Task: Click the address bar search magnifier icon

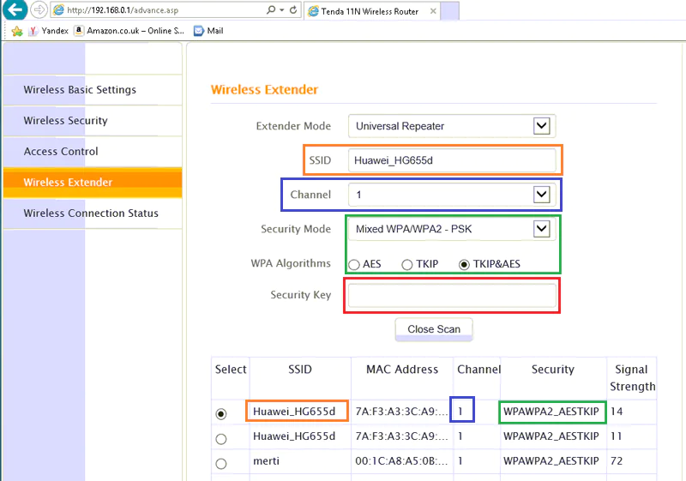Action: (x=271, y=11)
